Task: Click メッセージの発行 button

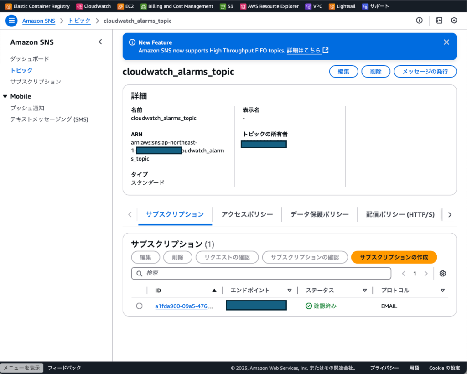Action: coord(425,72)
